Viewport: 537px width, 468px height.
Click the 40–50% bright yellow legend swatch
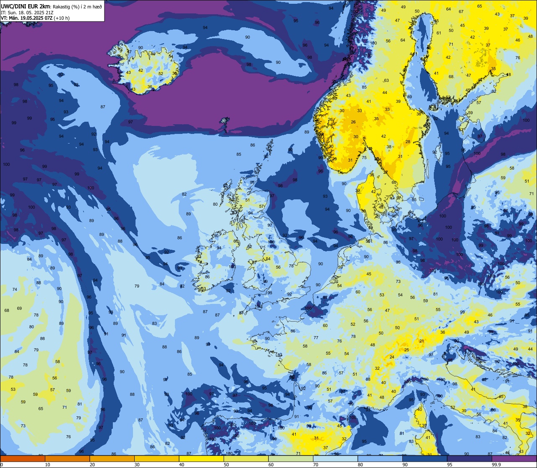(201, 459)
